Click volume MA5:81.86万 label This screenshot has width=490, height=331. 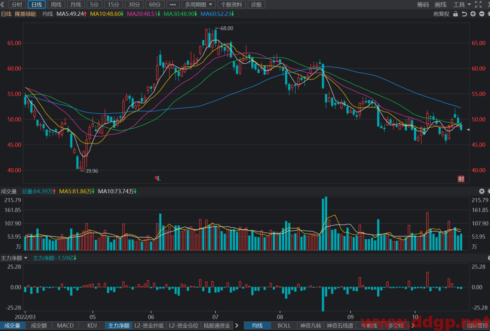tap(77, 191)
